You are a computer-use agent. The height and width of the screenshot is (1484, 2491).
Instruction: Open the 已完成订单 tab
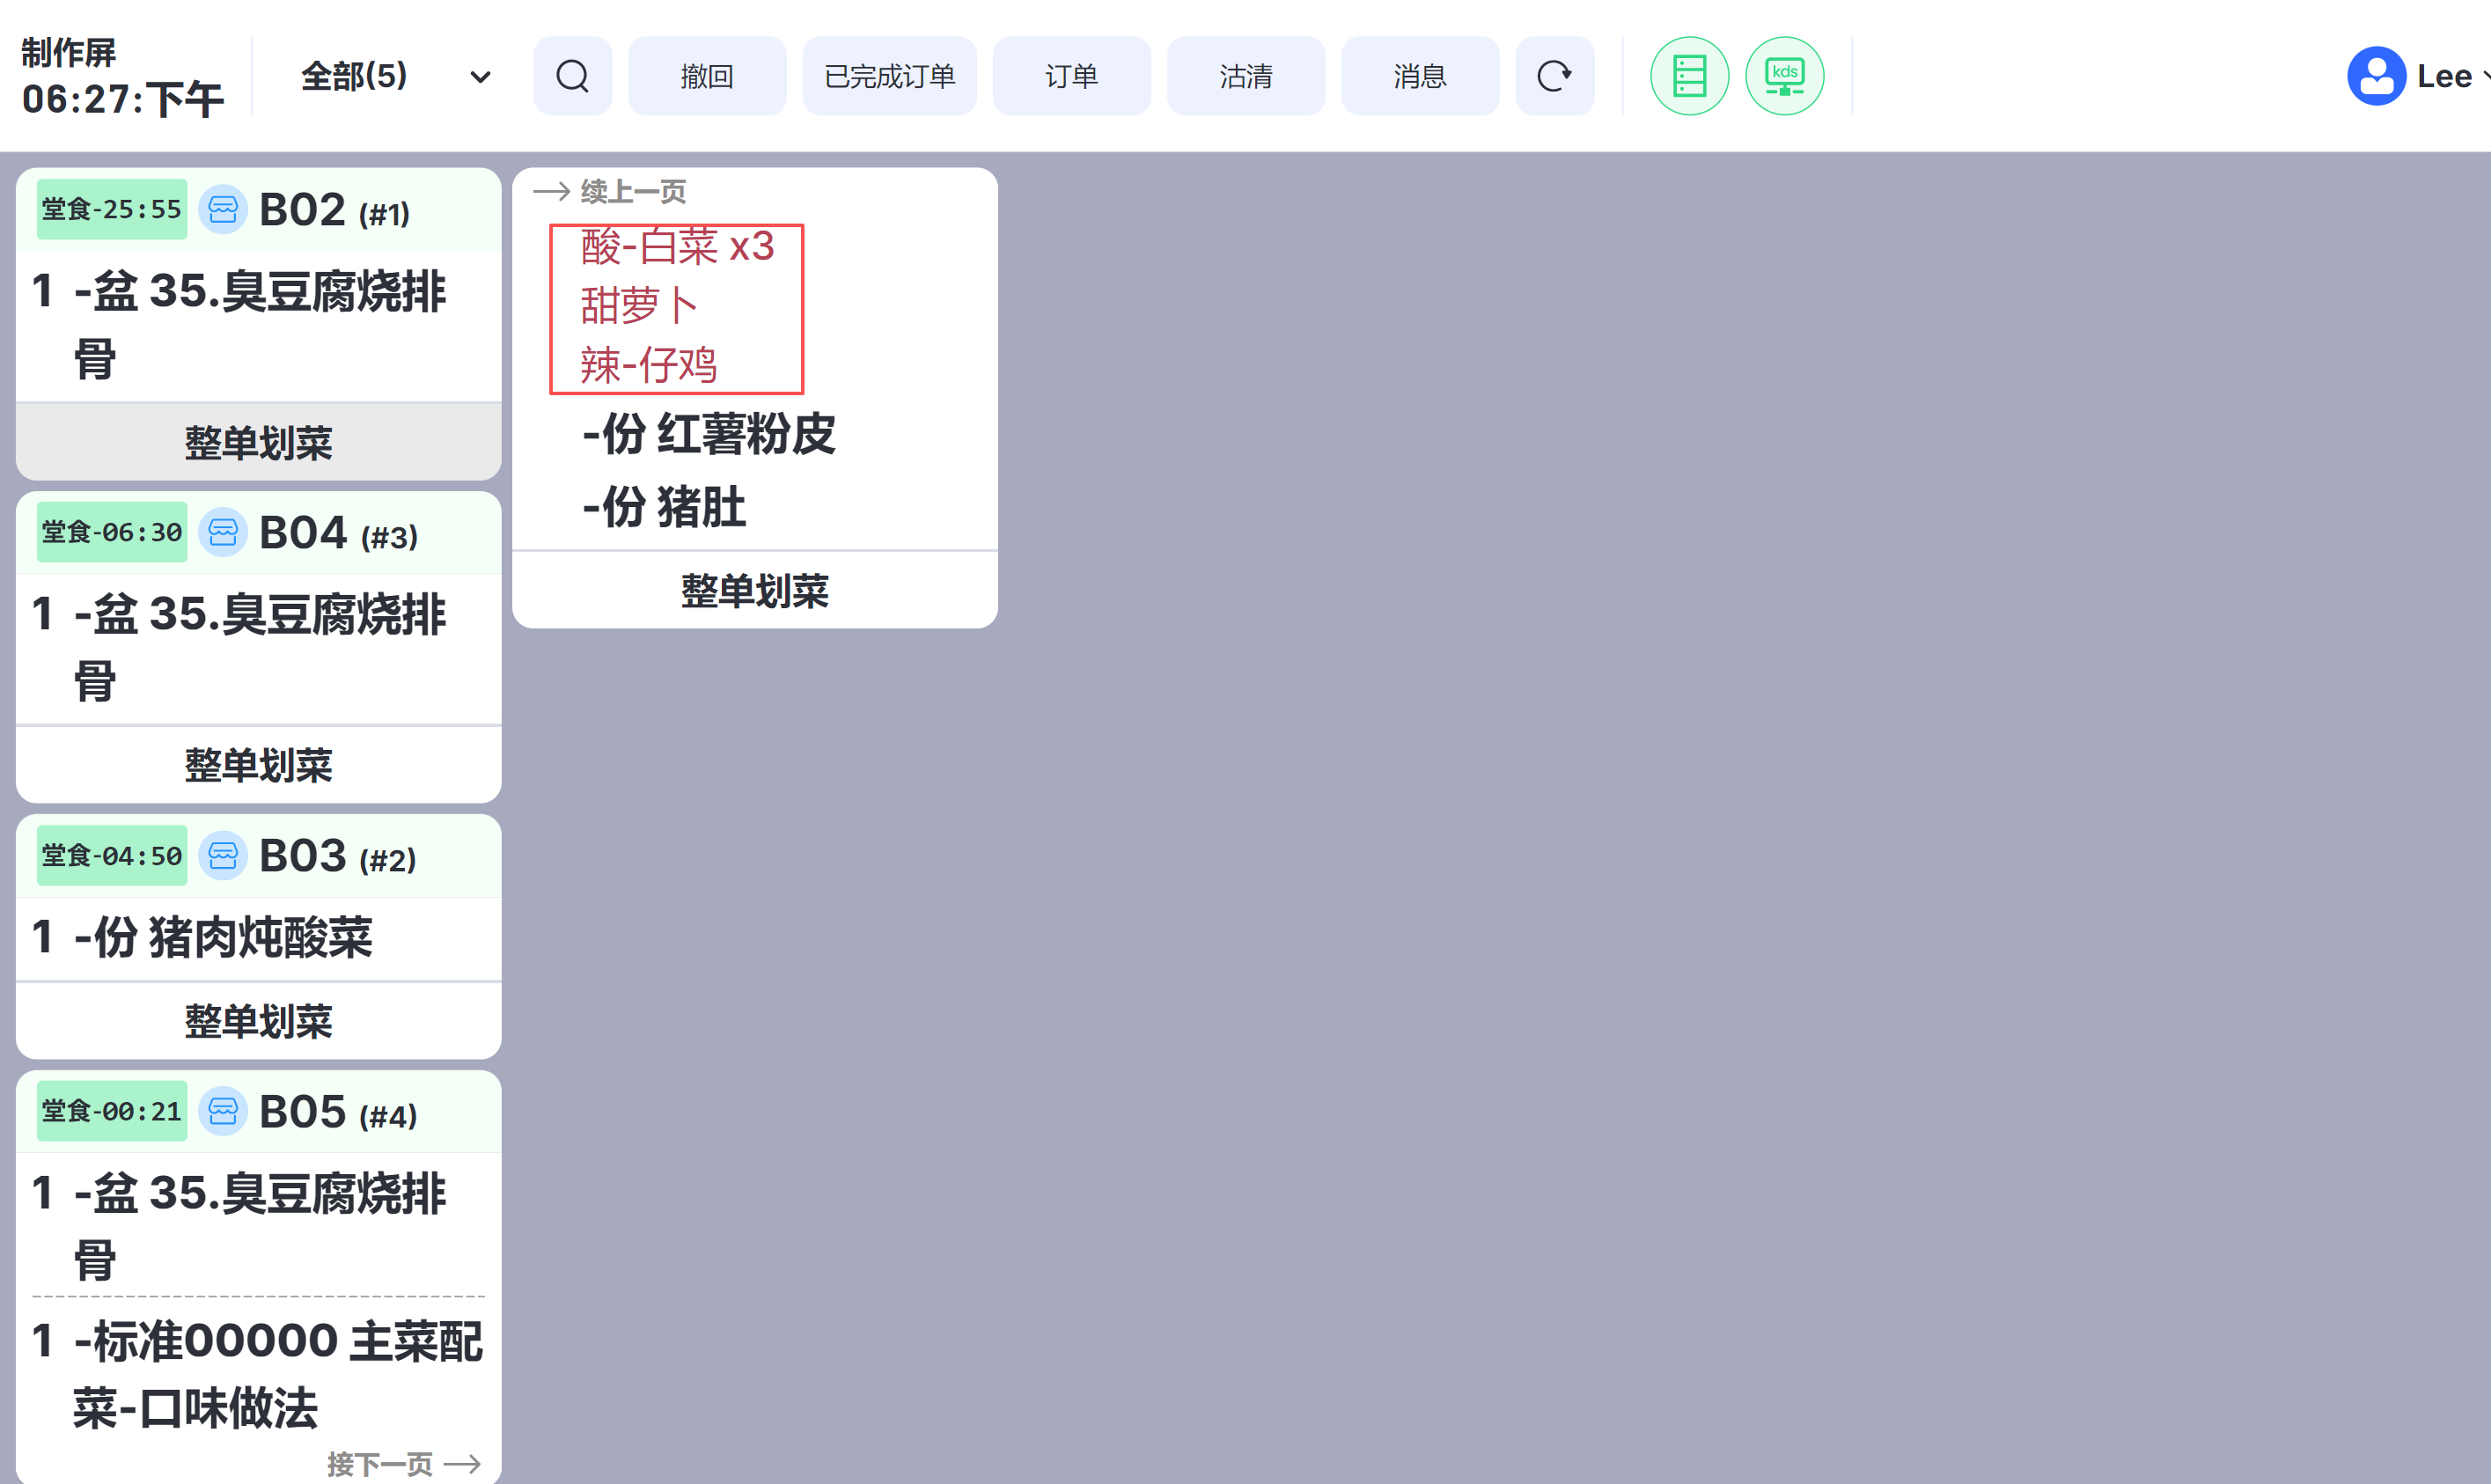[889, 76]
